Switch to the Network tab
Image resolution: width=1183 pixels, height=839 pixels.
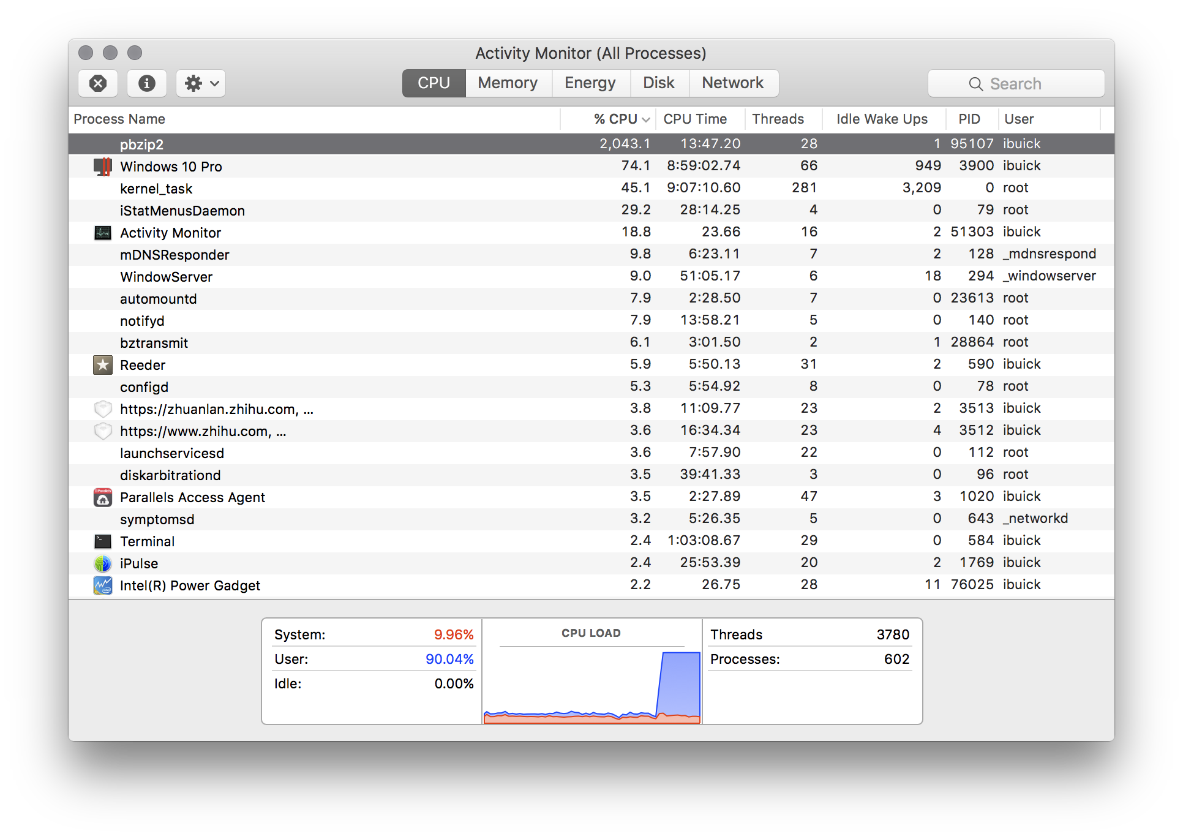click(733, 83)
